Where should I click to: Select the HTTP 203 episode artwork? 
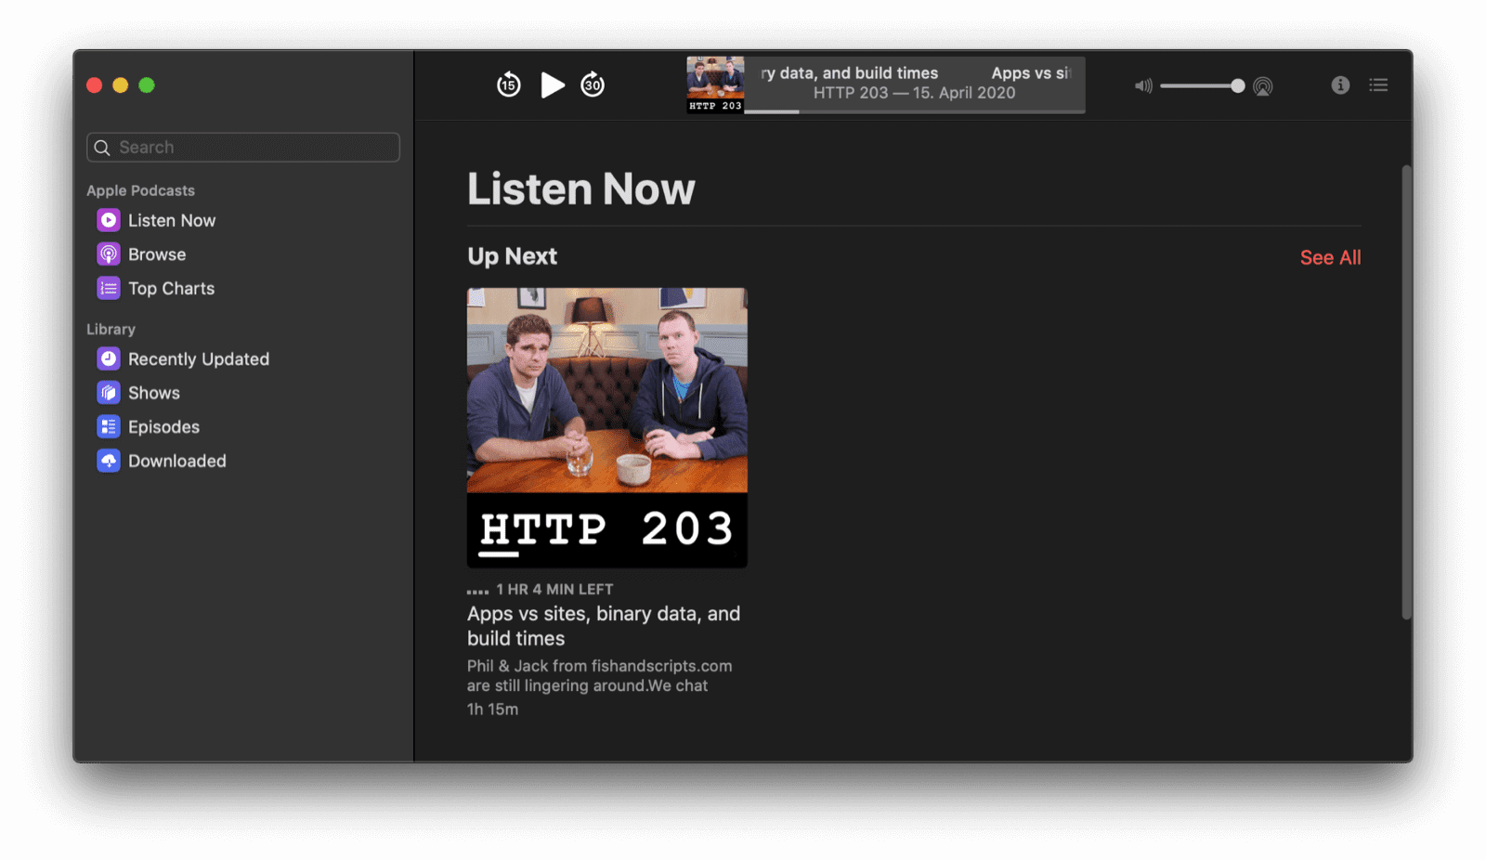[x=606, y=426]
